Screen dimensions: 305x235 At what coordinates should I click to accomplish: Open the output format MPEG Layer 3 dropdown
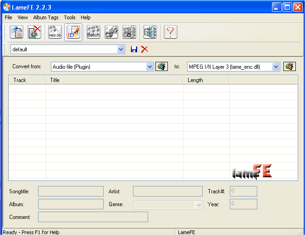tap(276, 67)
